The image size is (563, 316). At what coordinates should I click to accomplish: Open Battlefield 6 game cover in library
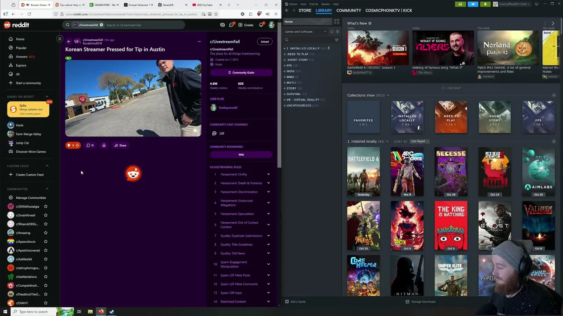(363, 172)
